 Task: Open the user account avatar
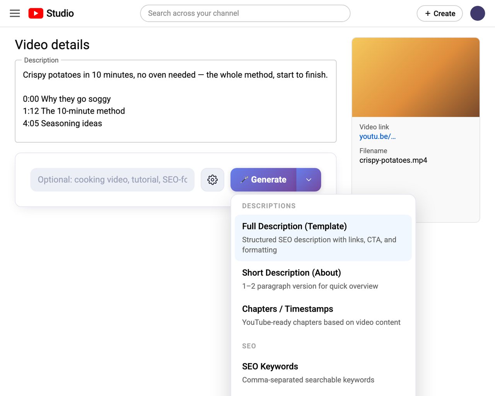click(x=478, y=14)
